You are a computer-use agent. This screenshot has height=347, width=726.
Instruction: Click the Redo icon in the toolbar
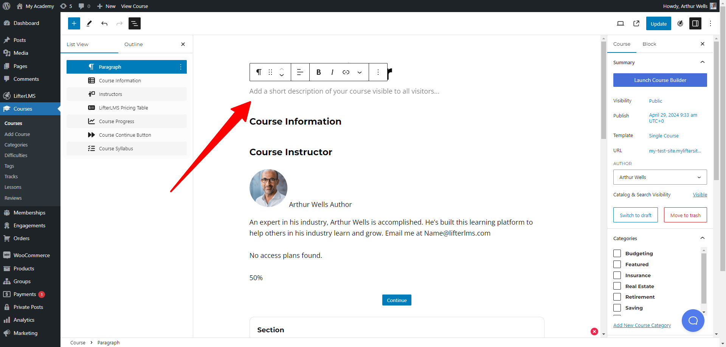pyautogui.click(x=119, y=23)
